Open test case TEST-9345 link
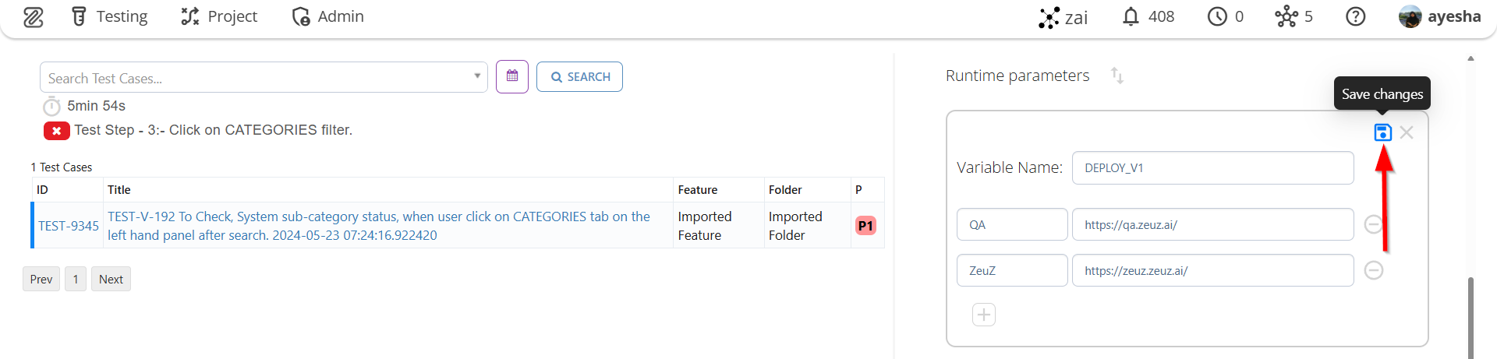Screen dimensions: 1497x359 point(69,226)
